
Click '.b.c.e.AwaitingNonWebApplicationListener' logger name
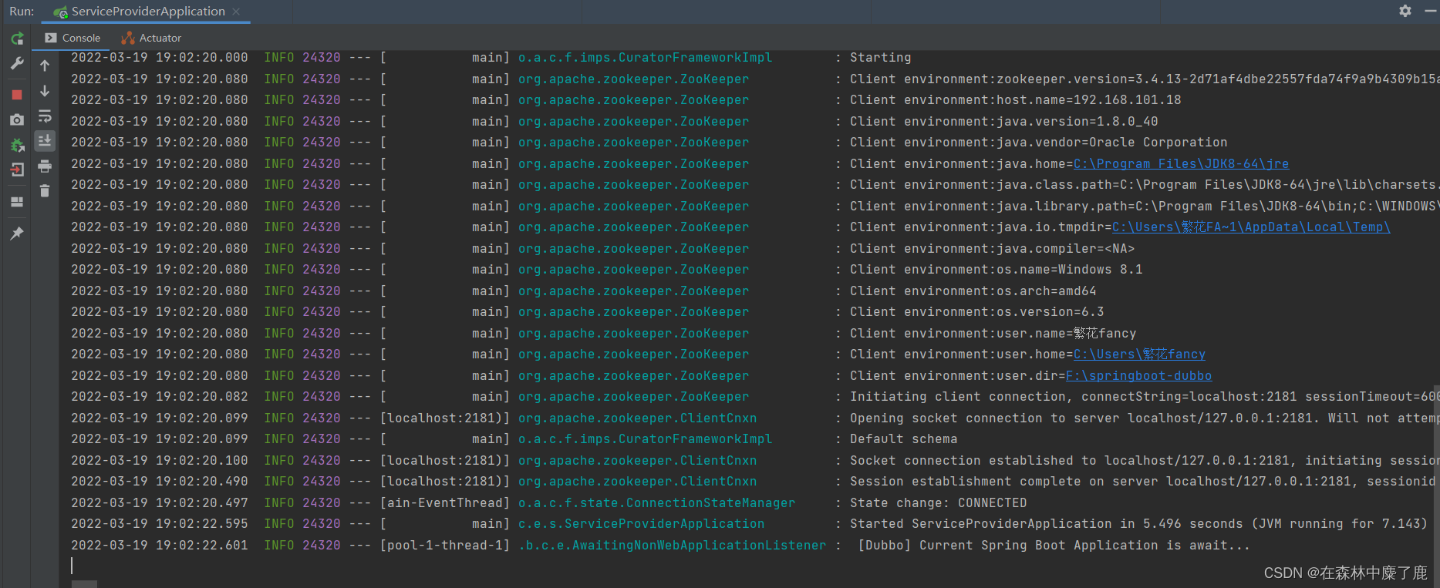click(672, 546)
